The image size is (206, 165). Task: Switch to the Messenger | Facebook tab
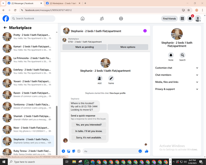[25, 3]
